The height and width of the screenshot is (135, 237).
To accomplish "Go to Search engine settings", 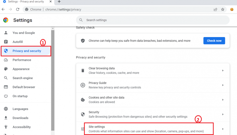I will click(23, 78).
